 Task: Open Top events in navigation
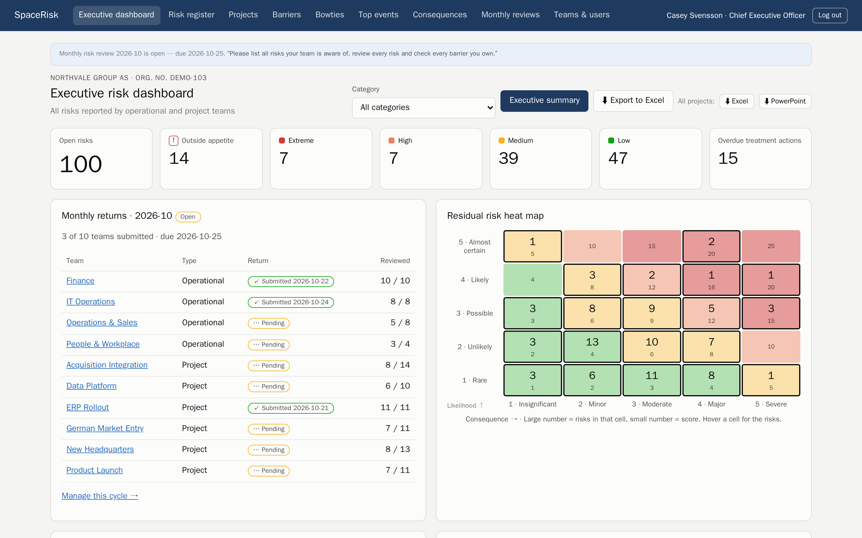[x=378, y=15]
